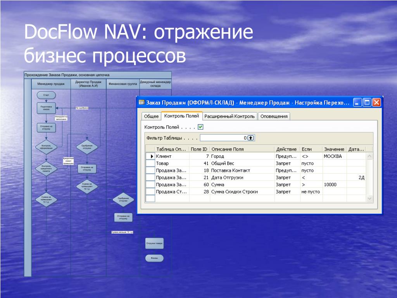The image size is (397, 298).
Task: Click field ID 41 cell
Action: pyautogui.click(x=200, y=163)
